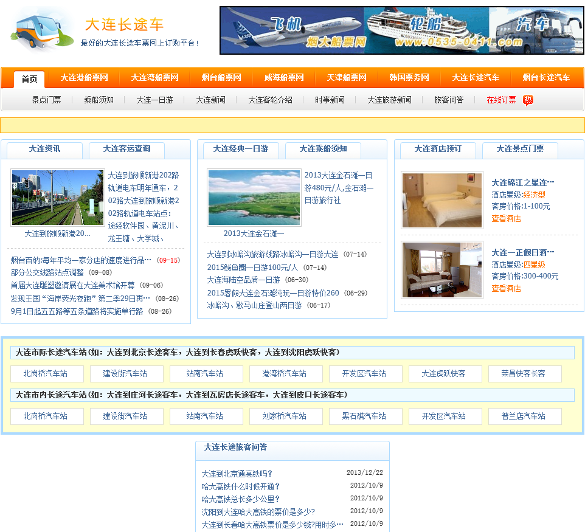The width and height of the screenshot is (585, 532).
Task: Open the 金石滩 coastline photo thumbnail
Action: (x=254, y=198)
